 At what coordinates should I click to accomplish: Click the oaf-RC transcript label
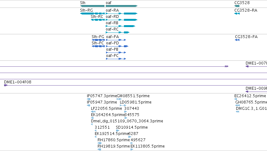click(112, 29)
